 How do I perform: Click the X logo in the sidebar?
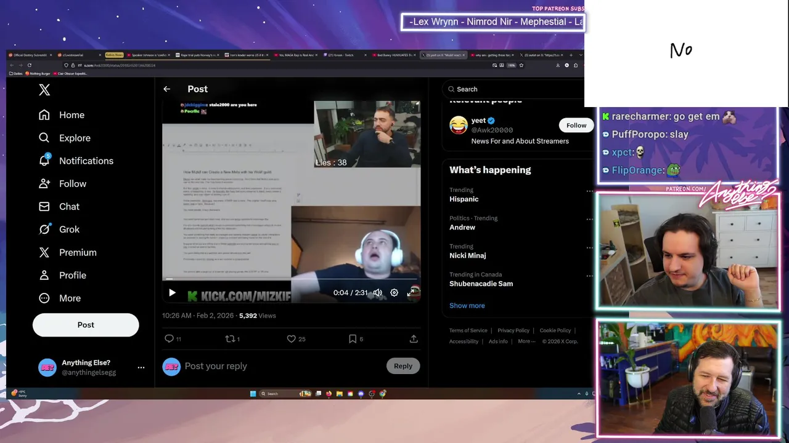tap(44, 90)
